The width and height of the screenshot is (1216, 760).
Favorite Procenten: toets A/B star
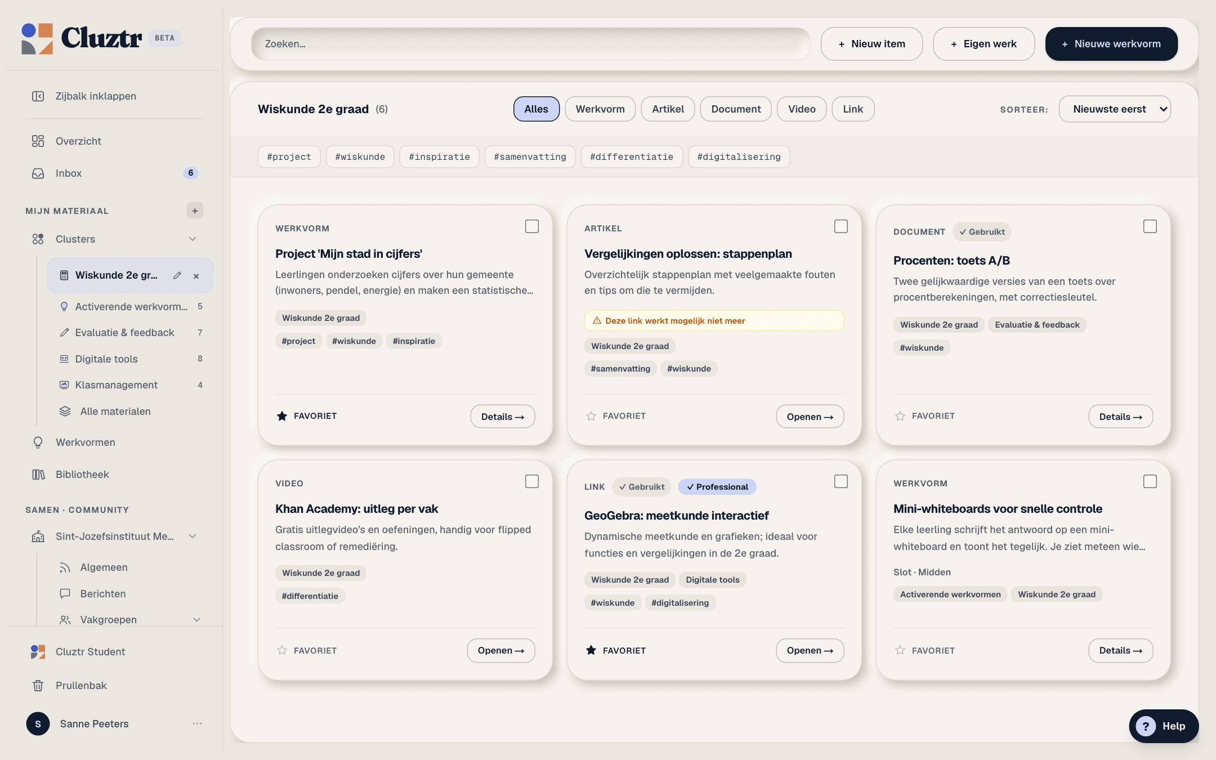(x=900, y=416)
